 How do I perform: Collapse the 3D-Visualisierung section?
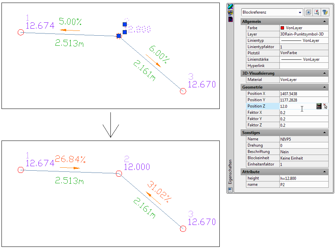(x=325, y=74)
